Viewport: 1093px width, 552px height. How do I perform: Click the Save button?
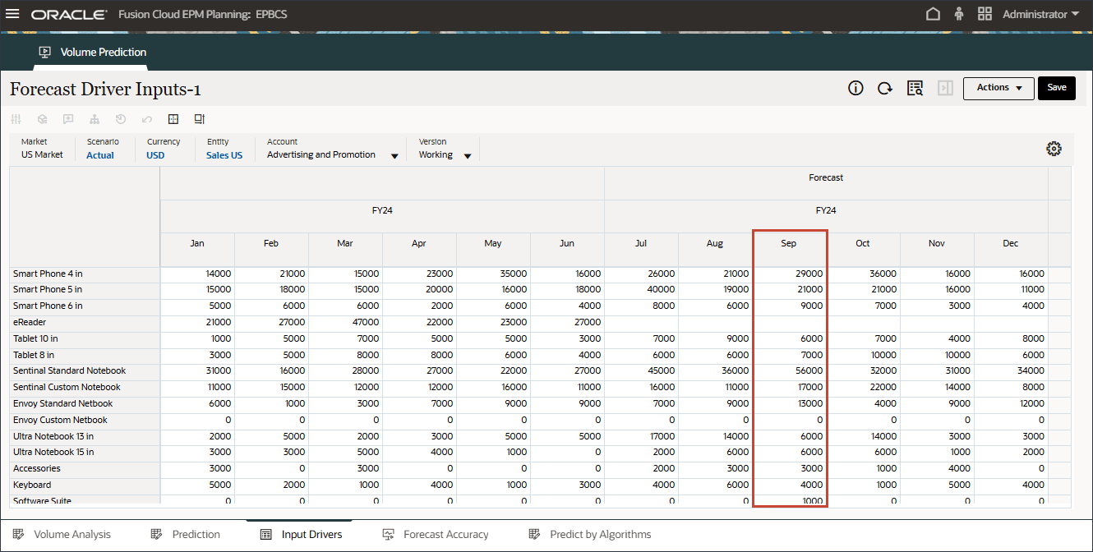tap(1056, 88)
